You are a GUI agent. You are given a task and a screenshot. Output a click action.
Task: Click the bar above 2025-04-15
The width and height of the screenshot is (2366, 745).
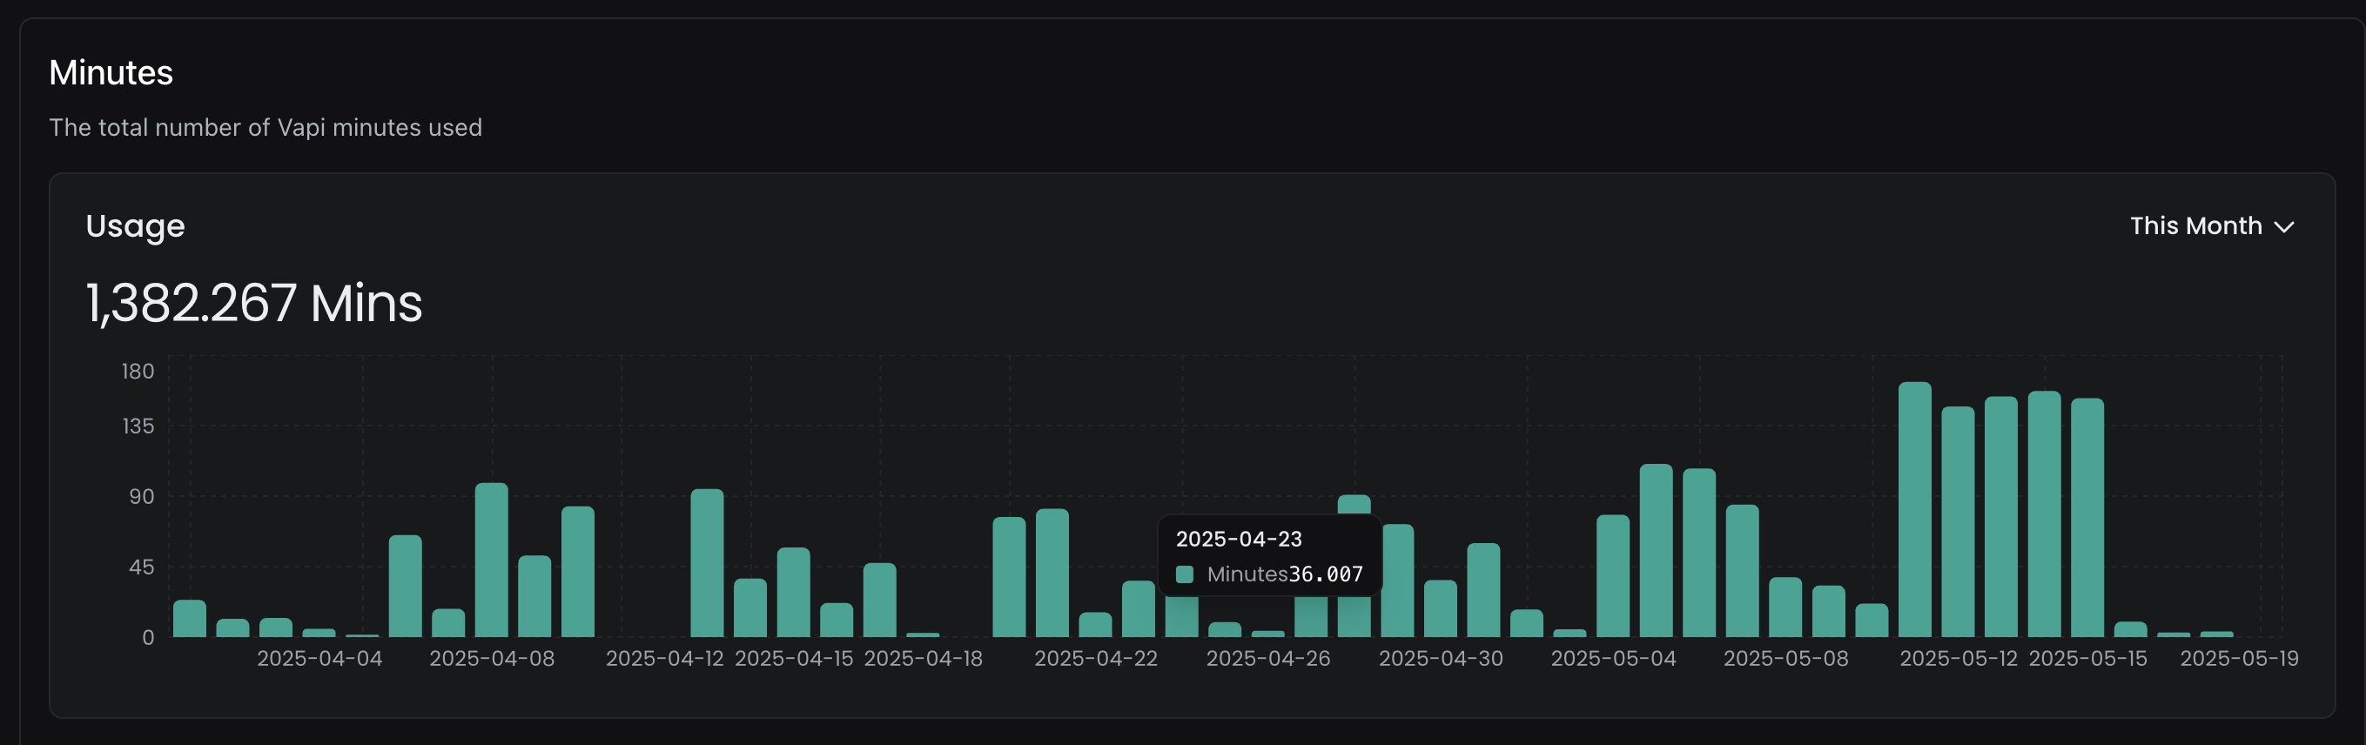tap(794, 592)
